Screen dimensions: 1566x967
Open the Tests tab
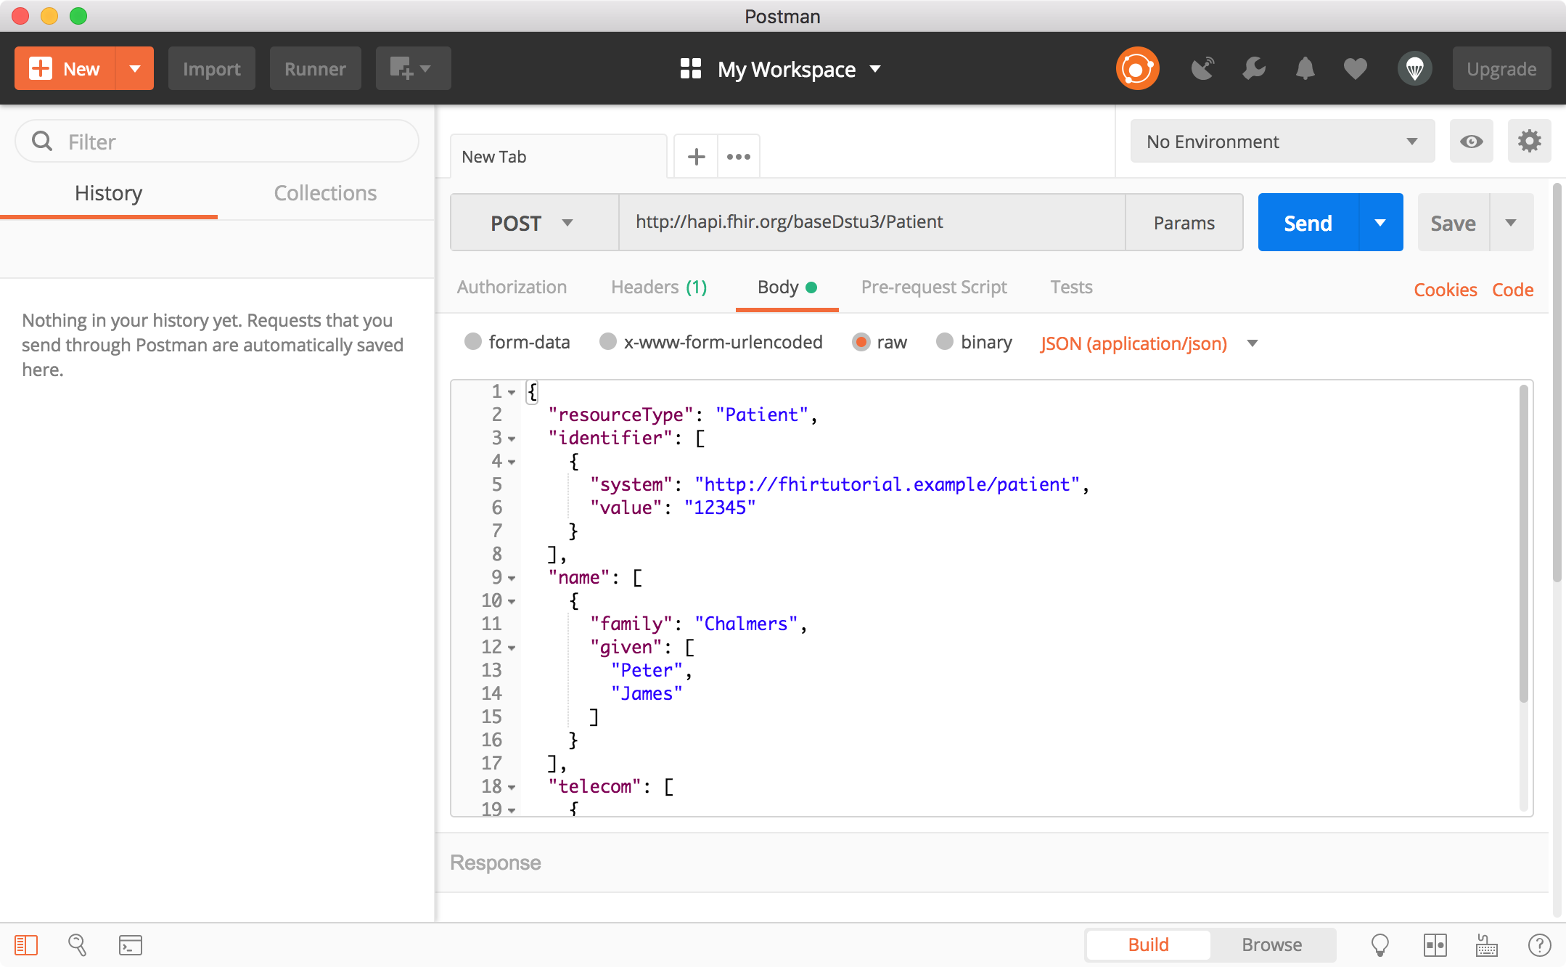click(x=1071, y=287)
